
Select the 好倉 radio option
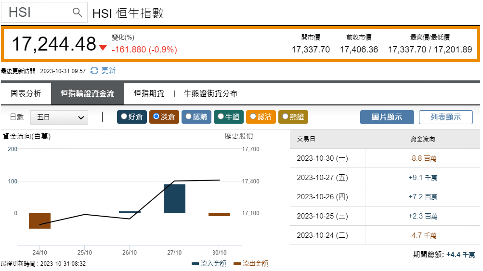coord(124,116)
